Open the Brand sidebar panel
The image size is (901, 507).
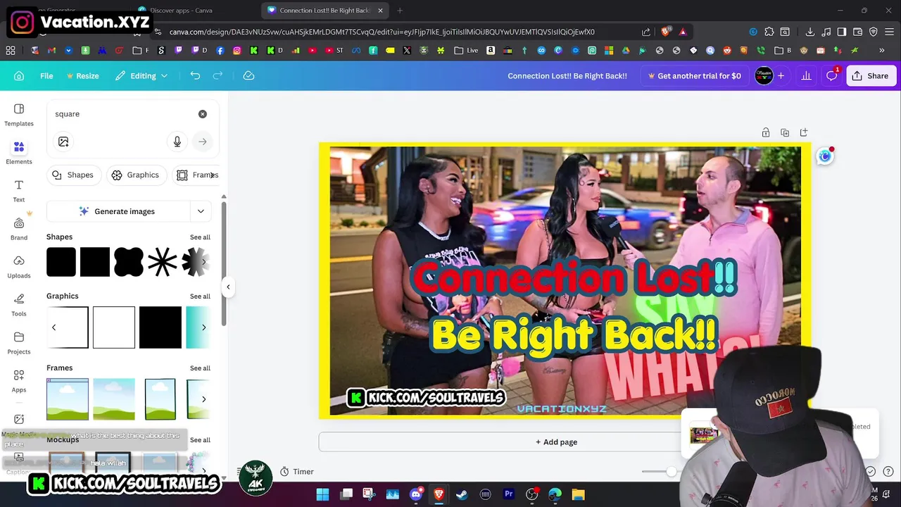coord(19,229)
